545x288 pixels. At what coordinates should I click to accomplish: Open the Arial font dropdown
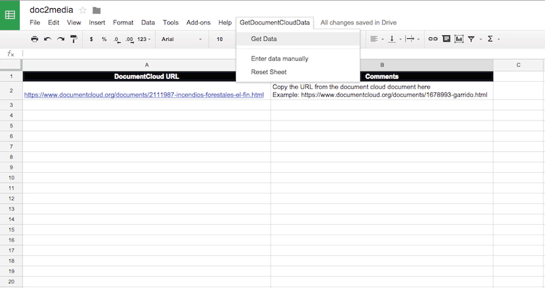coord(181,39)
